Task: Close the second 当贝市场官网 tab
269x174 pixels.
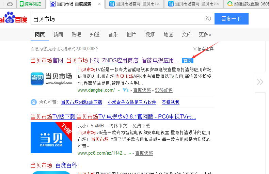Action: [218, 4]
